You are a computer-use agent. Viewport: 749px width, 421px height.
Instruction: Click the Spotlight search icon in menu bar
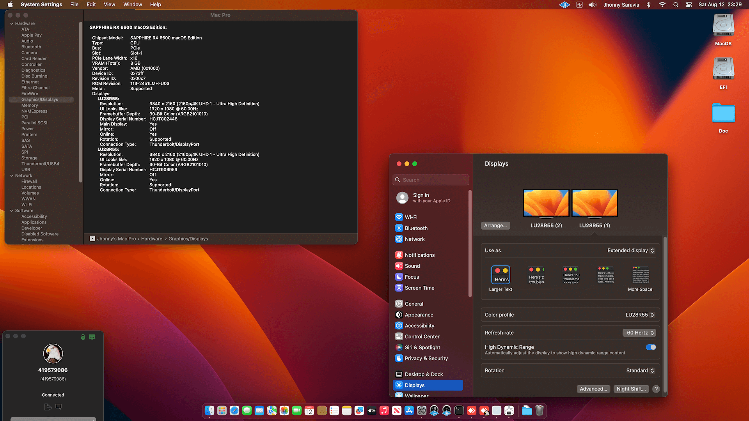point(676,5)
